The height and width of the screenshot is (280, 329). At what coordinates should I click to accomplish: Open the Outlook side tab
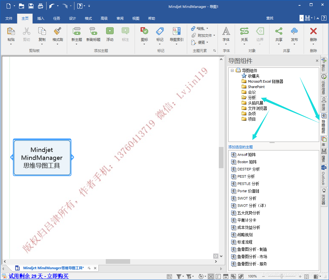click(x=324, y=175)
